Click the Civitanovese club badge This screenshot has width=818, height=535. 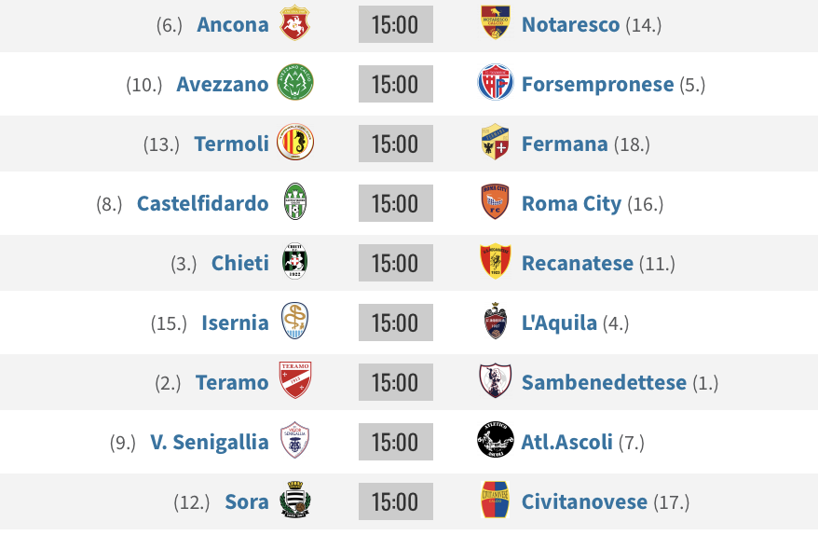coord(495,500)
